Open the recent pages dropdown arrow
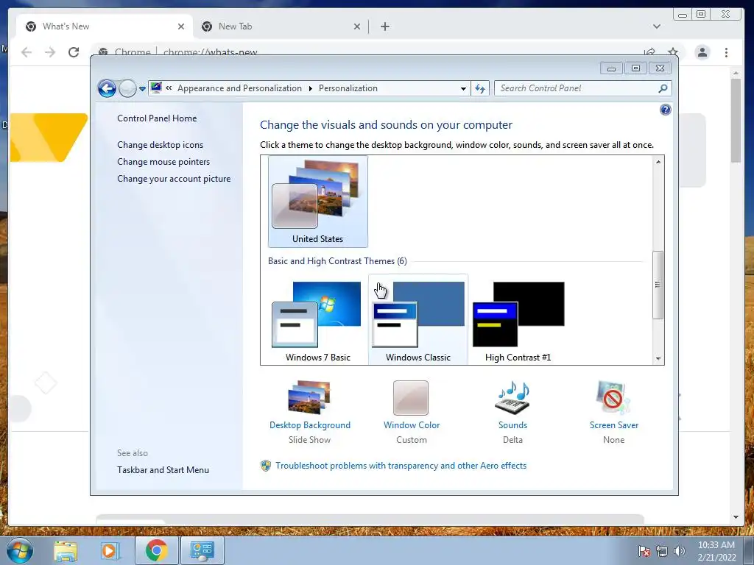This screenshot has width=754, height=565. tap(142, 89)
